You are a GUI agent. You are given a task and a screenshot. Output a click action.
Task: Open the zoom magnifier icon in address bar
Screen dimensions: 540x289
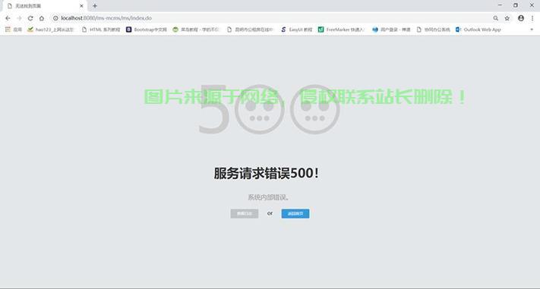click(496, 18)
